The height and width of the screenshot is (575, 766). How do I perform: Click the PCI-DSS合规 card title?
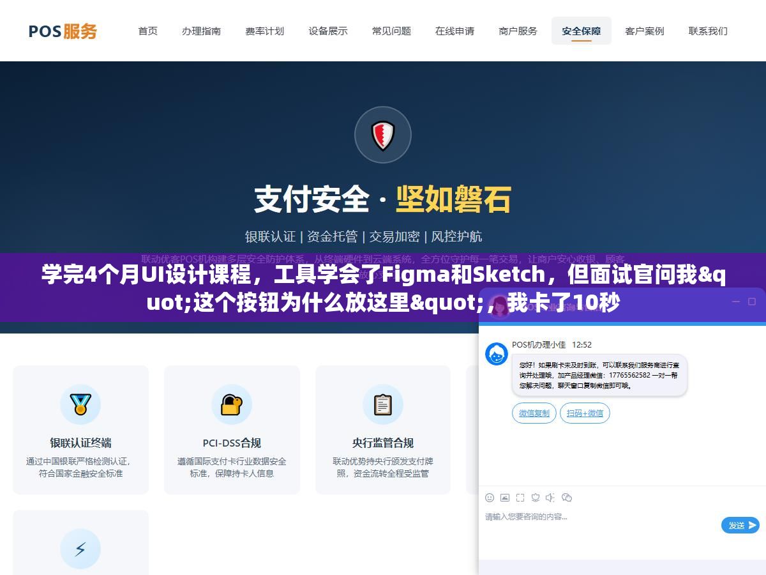coord(232,443)
